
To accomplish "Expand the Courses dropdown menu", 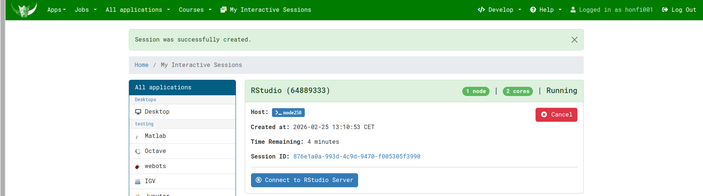I will tap(195, 10).
